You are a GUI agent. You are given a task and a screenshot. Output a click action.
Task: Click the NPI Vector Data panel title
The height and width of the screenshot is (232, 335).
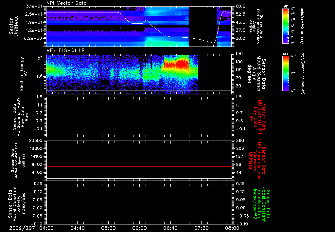(x=66, y=3)
